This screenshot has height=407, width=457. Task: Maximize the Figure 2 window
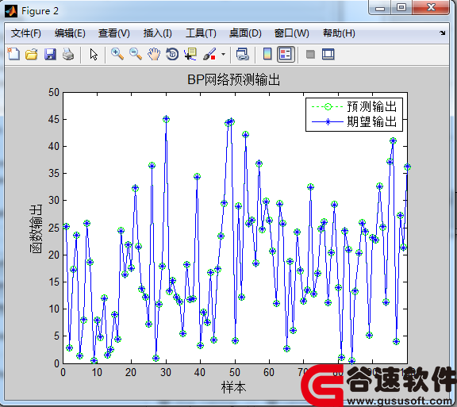(401, 8)
